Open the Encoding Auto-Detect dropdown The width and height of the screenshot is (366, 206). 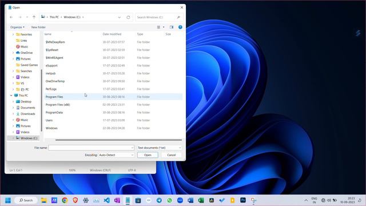point(116,155)
